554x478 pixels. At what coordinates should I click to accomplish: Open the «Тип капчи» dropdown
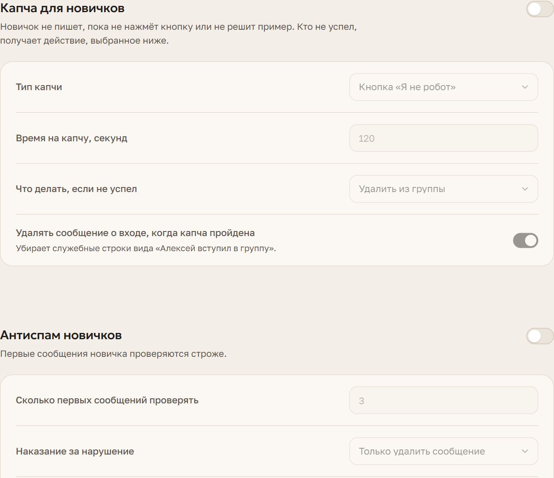click(x=444, y=87)
